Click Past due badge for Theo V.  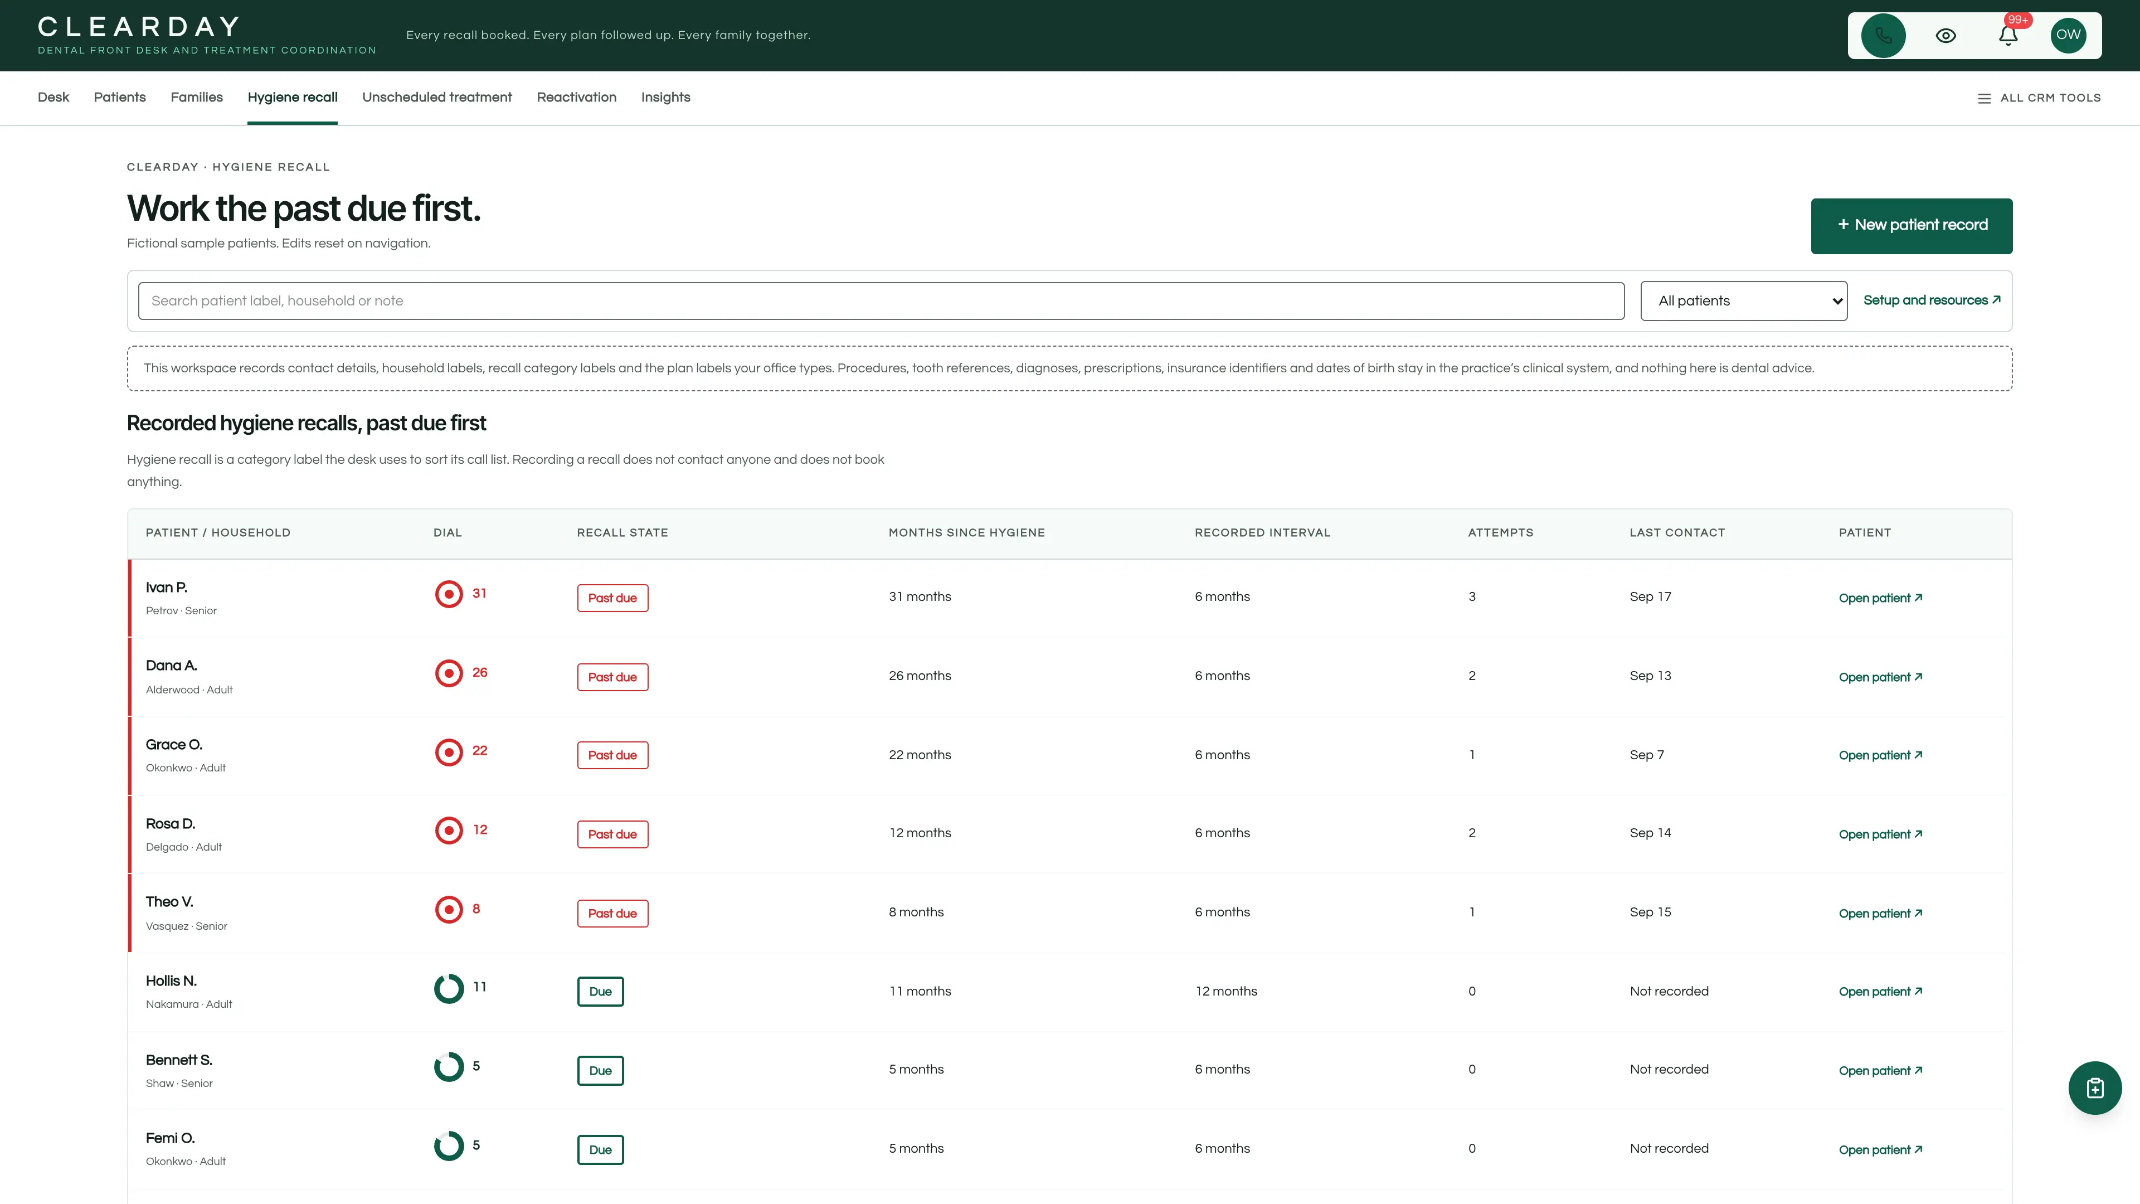coord(612,913)
